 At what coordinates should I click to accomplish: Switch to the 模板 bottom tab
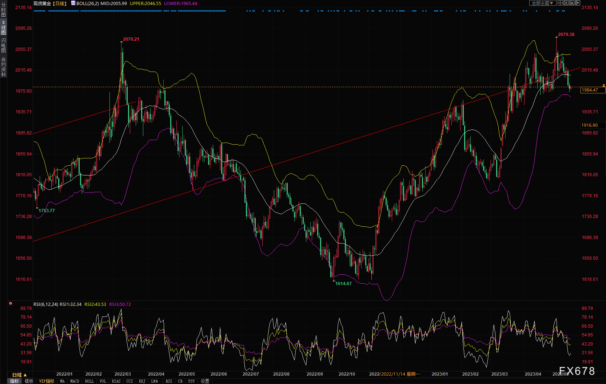pos(29,381)
